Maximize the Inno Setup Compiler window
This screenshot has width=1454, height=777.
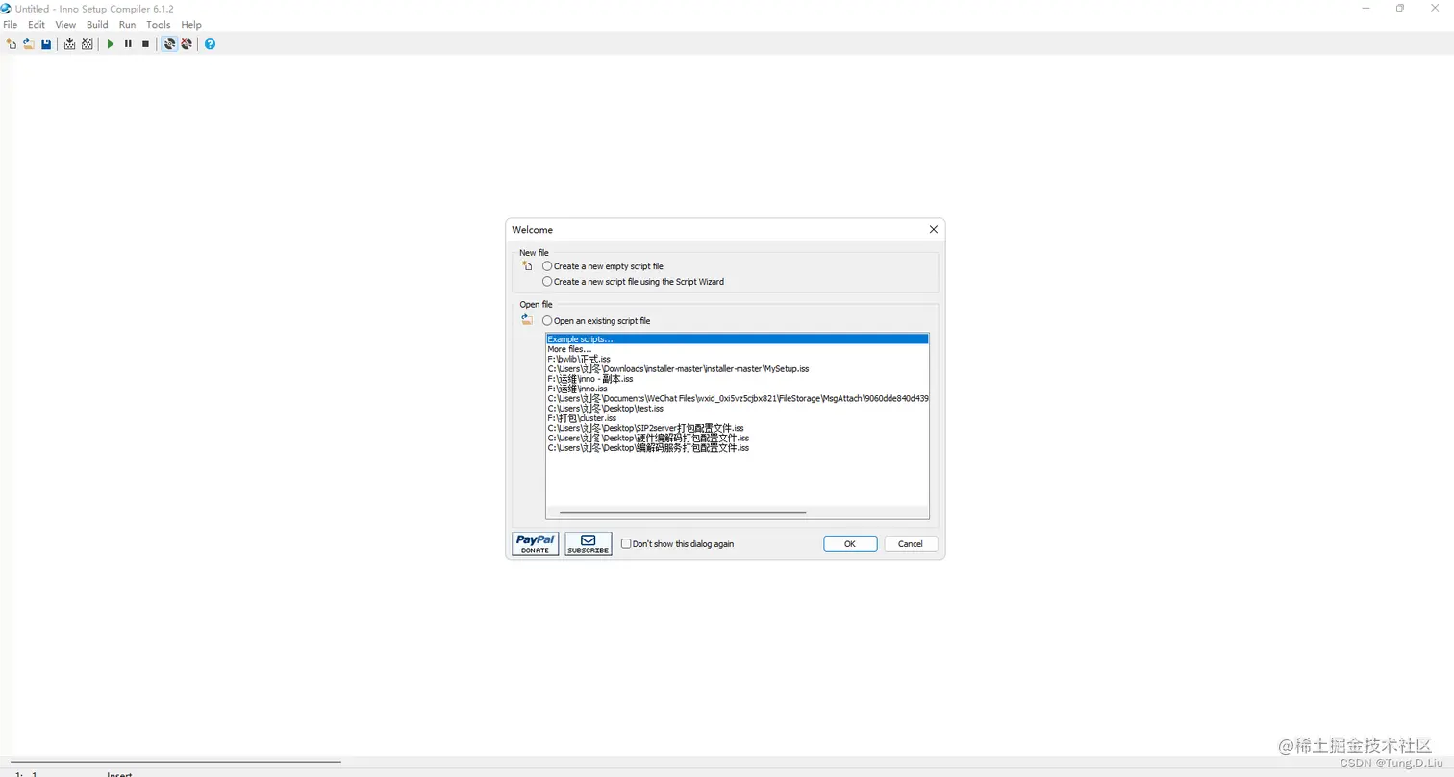tap(1400, 8)
